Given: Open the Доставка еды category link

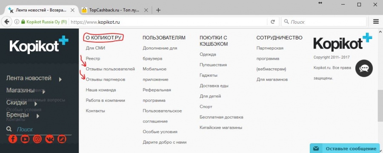Looking at the screenshot, I should click(214, 86).
